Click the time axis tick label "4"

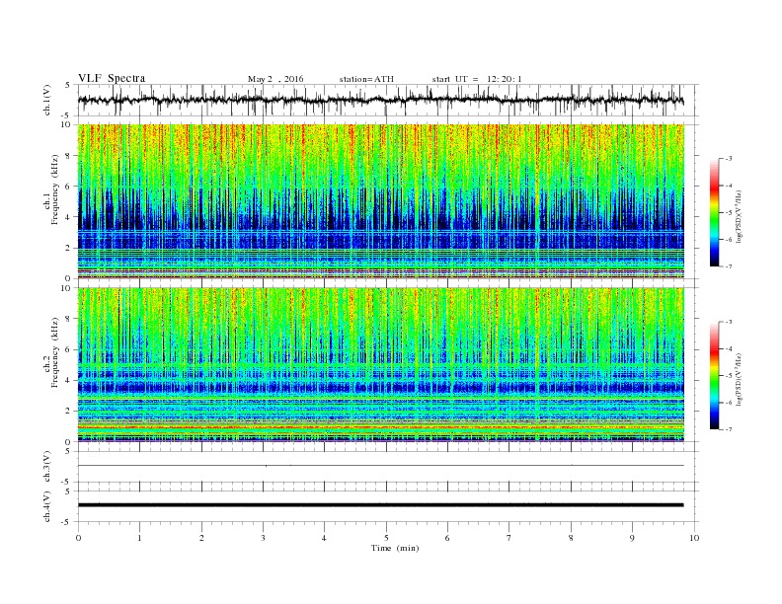point(324,538)
